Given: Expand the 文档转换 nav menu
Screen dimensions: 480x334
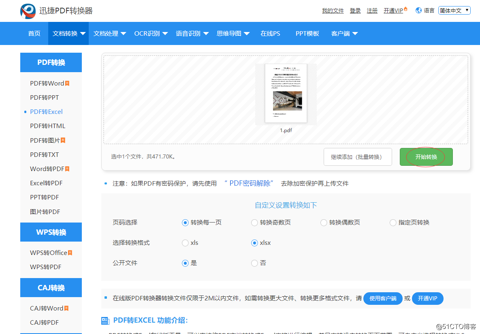Looking at the screenshot, I should tap(68, 33).
